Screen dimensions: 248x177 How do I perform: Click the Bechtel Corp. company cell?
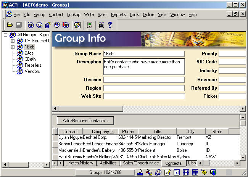(x=100, y=137)
